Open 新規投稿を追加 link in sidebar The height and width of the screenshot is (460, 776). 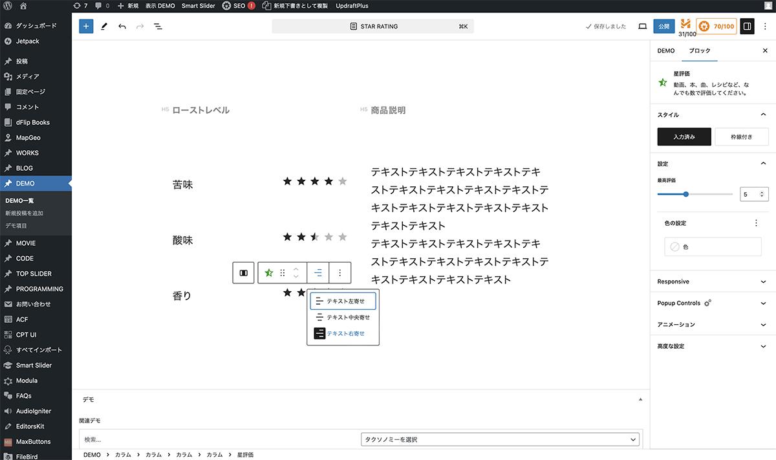click(x=25, y=213)
